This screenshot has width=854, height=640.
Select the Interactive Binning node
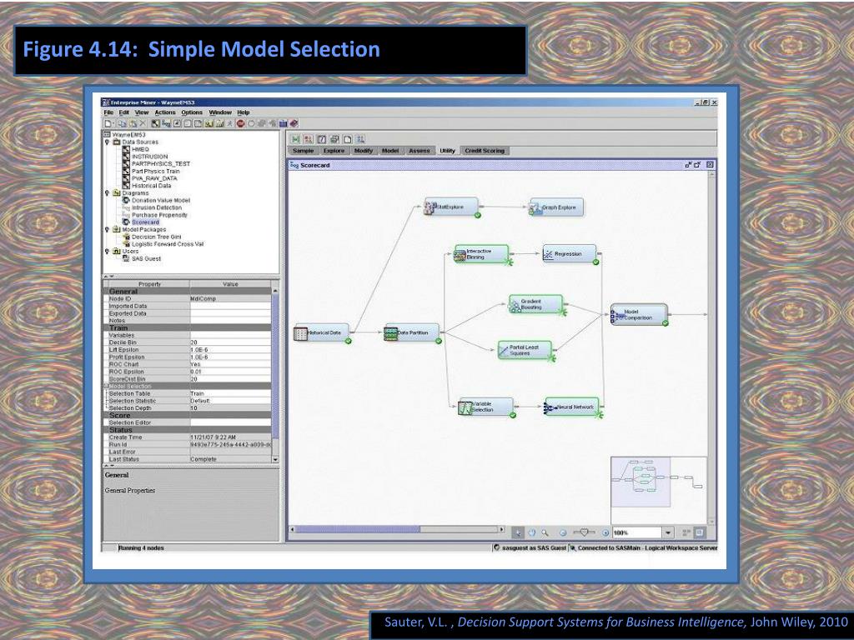pos(481,254)
